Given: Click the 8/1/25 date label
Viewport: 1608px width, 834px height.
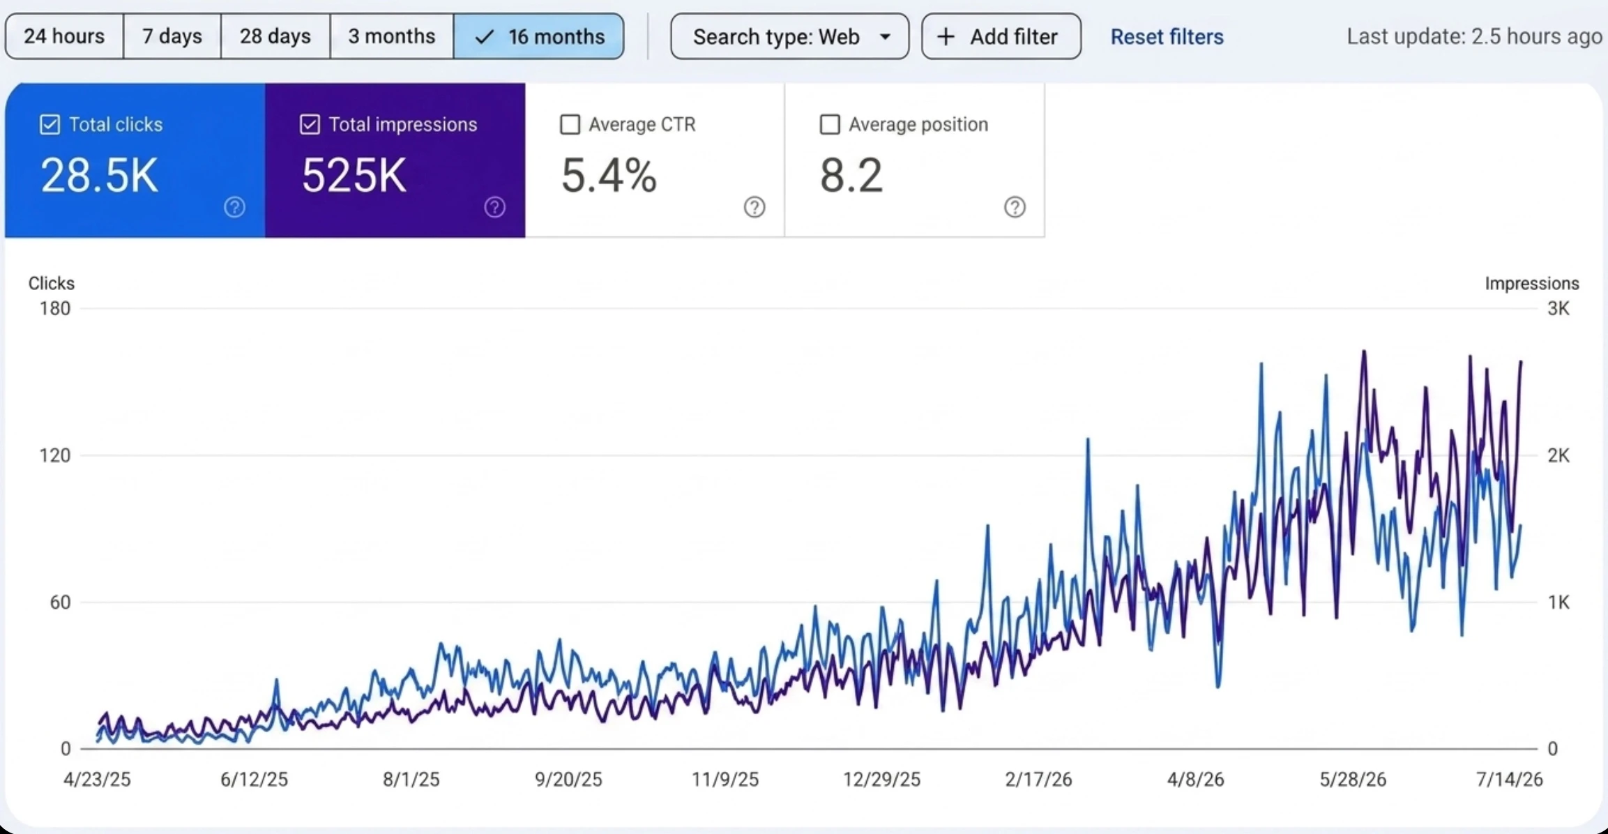Looking at the screenshot, I should 411,779.
